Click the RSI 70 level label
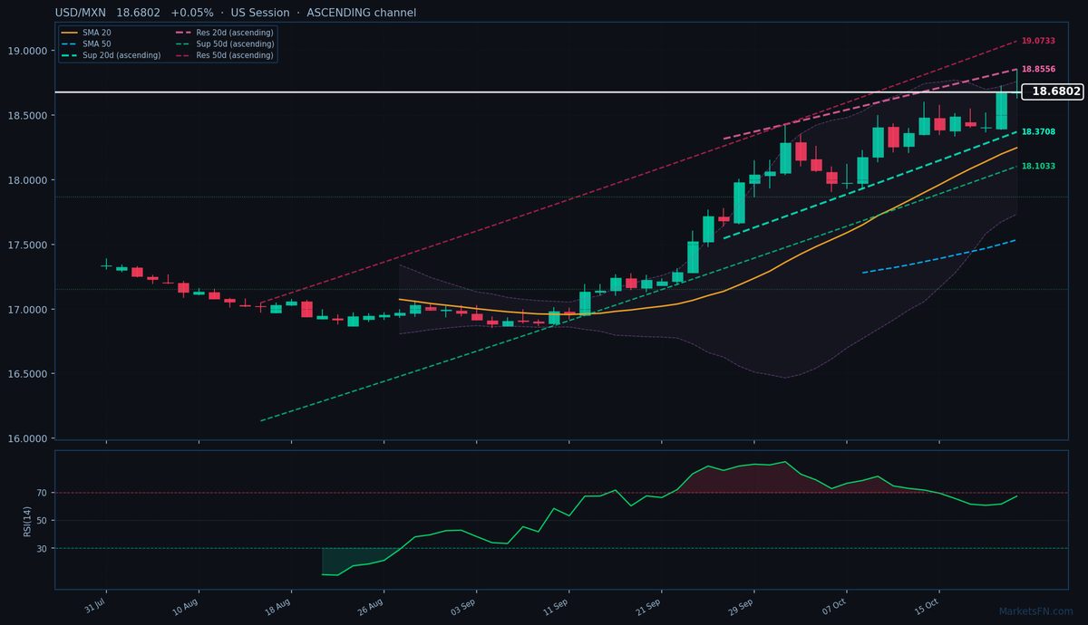This screenshot has width=1088, height=625. click(43, 494)
